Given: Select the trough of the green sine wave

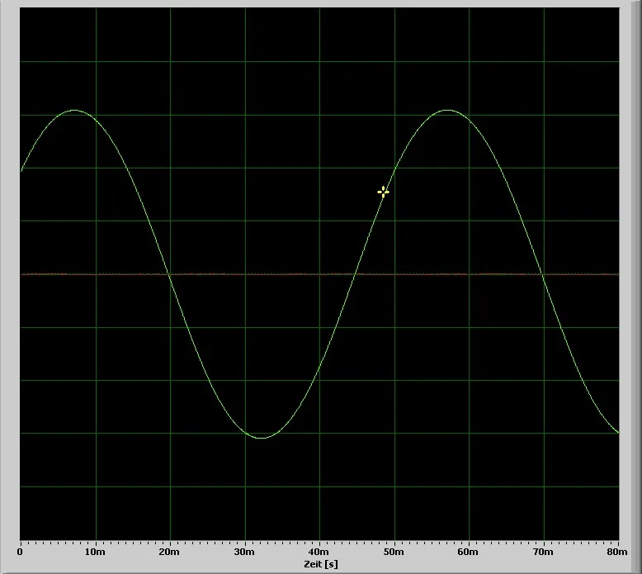Looking at the screenshot, I should (x=262, y=438).
